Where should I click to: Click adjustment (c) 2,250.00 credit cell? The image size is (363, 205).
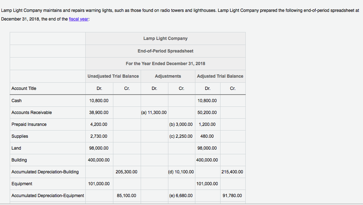coord(181,136)
